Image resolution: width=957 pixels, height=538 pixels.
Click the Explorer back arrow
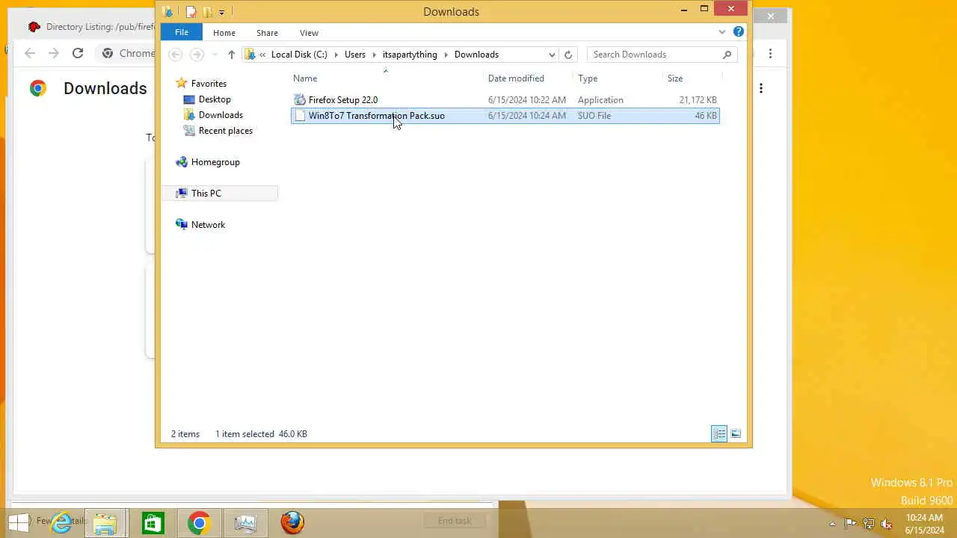pos(176,55)
